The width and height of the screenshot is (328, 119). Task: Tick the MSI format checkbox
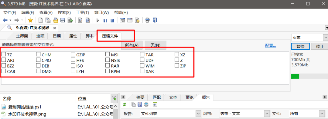(x=108, y=55)
